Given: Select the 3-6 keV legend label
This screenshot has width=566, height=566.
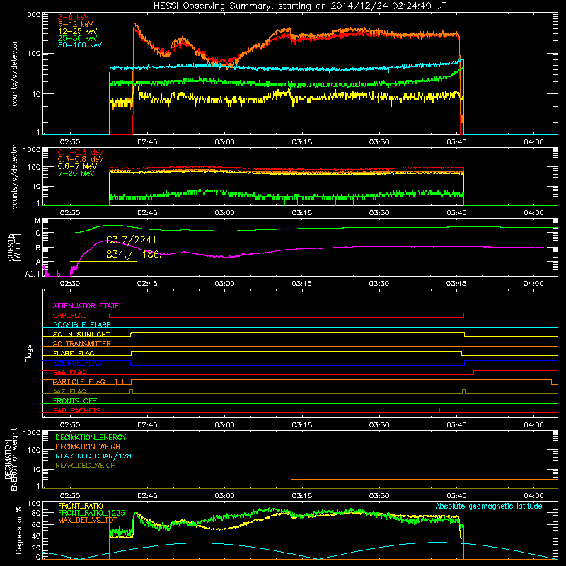Looking at the screenshot, I should click(x=74, y=17).
